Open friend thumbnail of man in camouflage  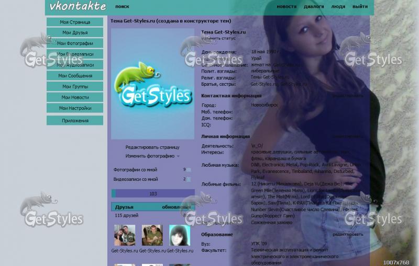tap(152, 235)
